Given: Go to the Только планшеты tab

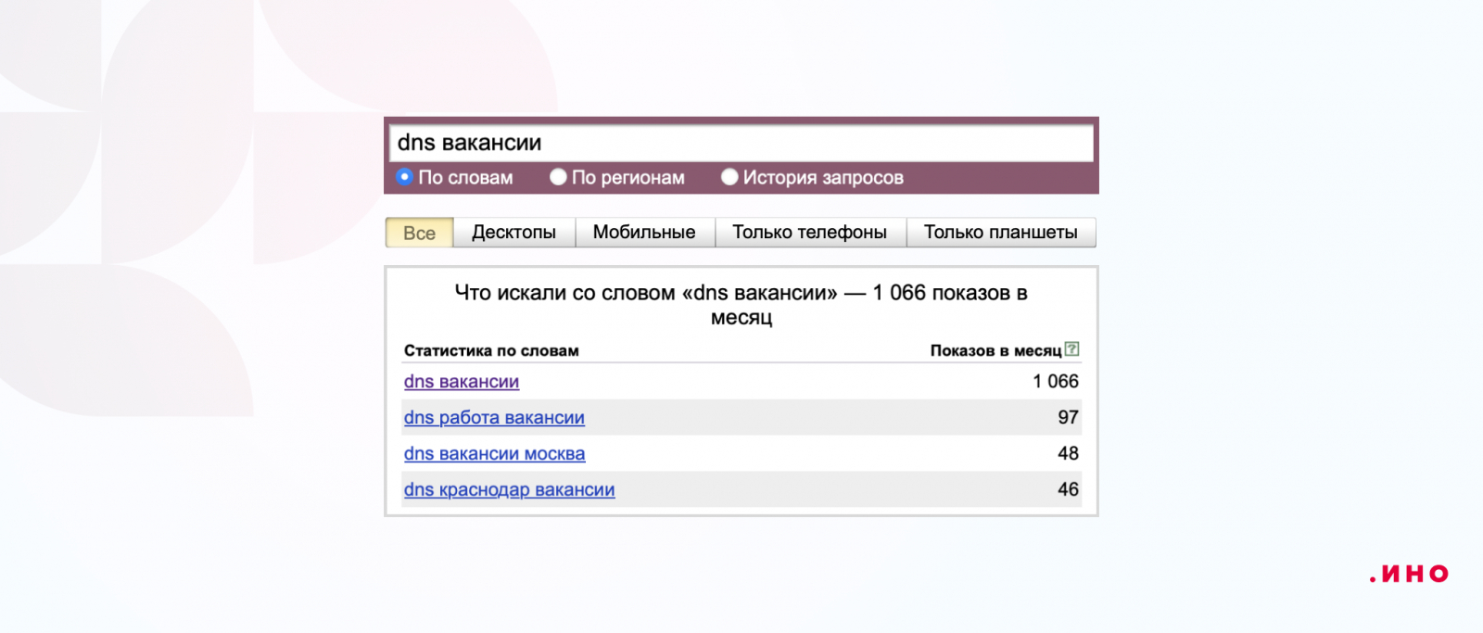Looking at the screenshot, I should (x=1000, y=233).
